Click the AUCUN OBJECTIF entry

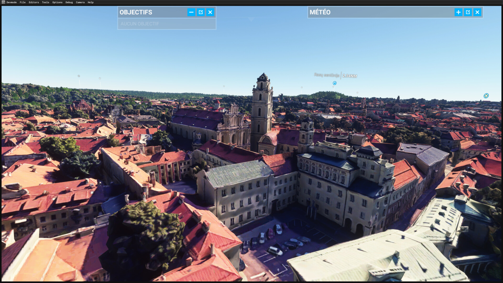[140, 24]
